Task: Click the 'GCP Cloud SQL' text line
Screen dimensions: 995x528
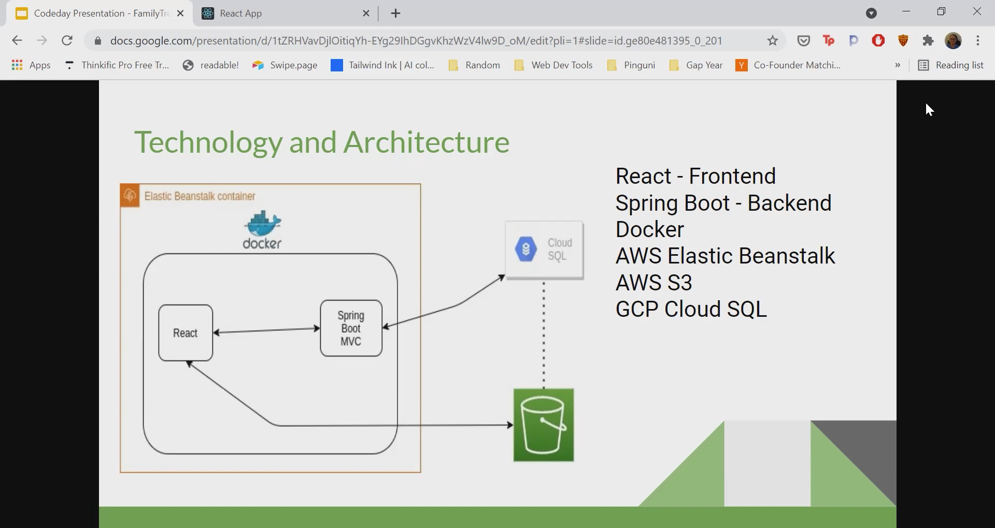Action: pyautogui.click(x=691, y=309)
